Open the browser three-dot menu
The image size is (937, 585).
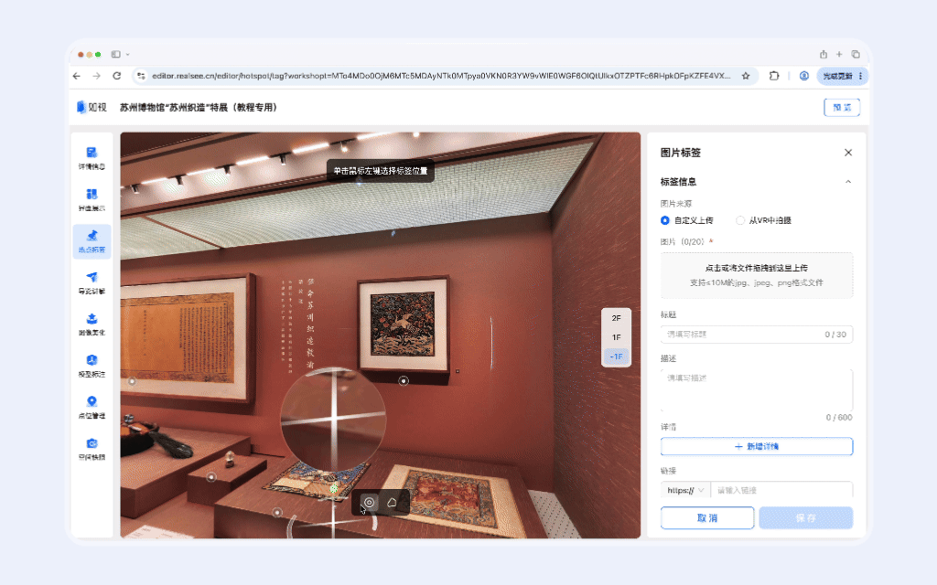tap(860, 76)
